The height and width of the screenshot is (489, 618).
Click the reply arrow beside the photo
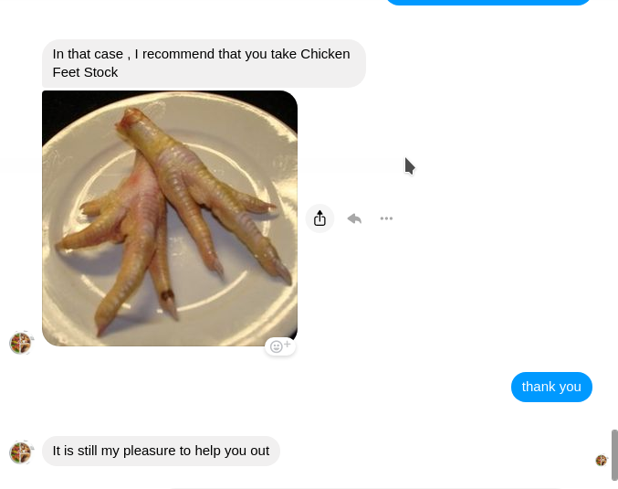[x=354, y=218]
